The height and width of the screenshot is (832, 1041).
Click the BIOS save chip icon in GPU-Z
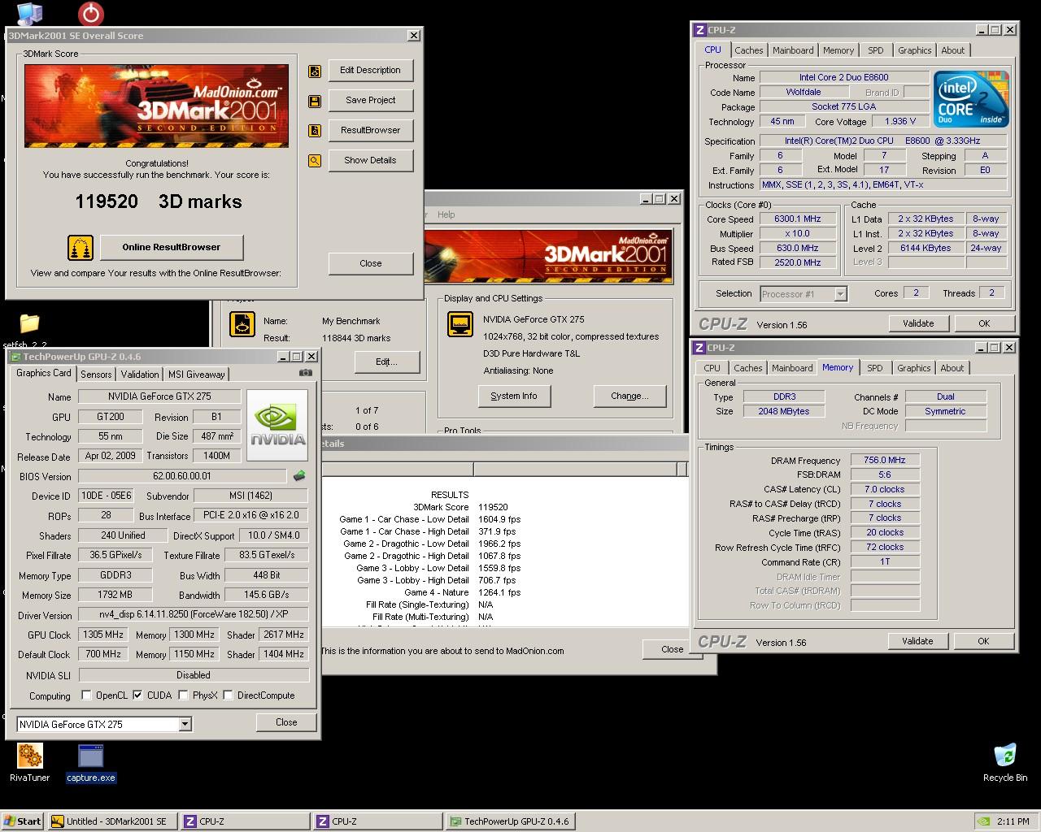(x=299, y=476)
